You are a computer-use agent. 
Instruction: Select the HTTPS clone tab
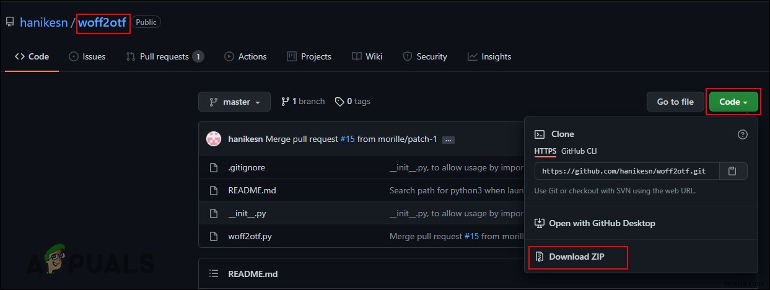click(x=545, y=151)
